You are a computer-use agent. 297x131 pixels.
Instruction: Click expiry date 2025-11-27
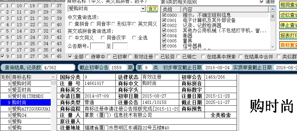218,102
